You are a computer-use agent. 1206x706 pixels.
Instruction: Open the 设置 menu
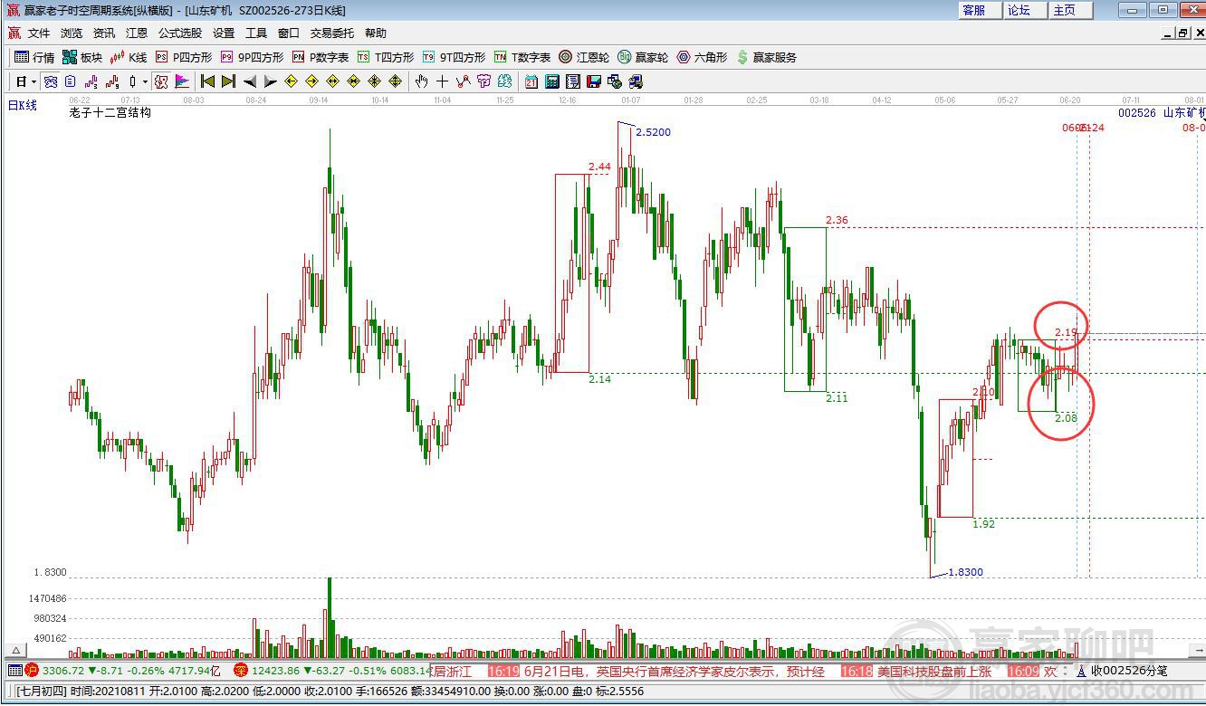[x=224, y=33]
